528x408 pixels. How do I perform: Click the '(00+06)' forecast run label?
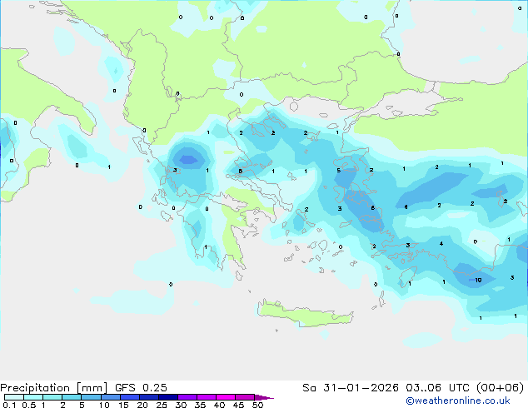pos(501,388)
